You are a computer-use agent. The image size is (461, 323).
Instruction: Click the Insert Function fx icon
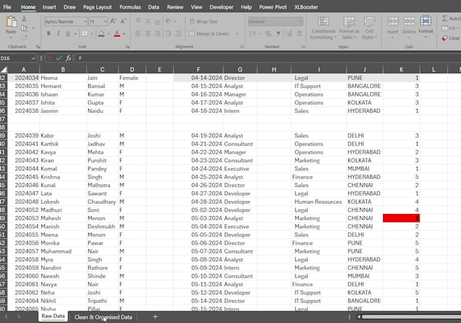(68, 58)
